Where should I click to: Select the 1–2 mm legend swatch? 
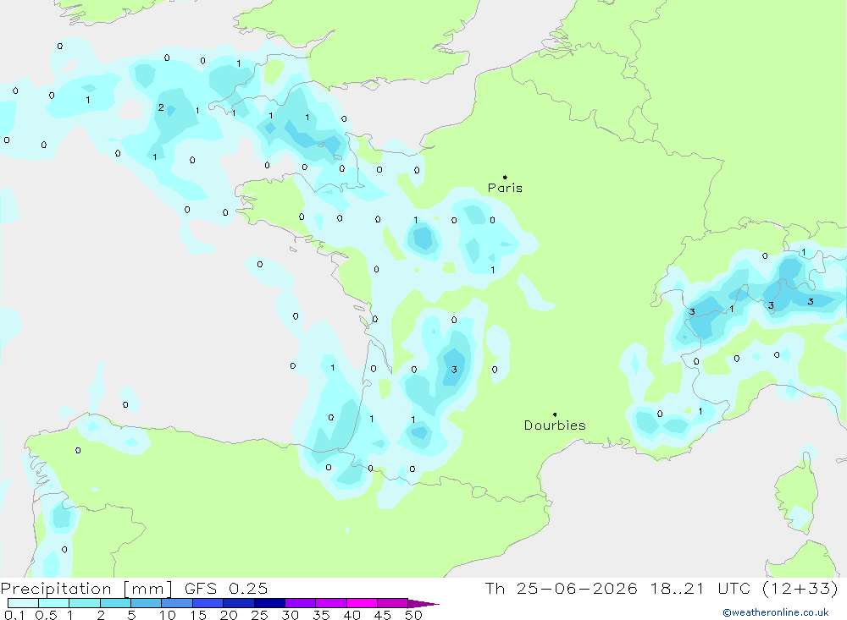(84, 603)
